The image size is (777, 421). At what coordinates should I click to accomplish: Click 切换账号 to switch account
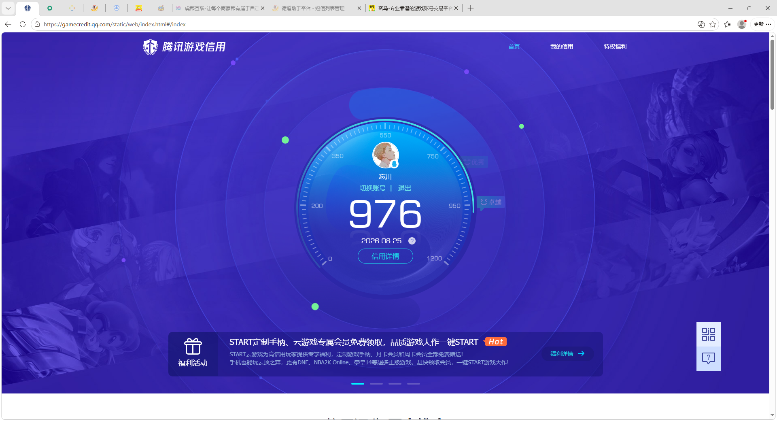tap(373, 188)
